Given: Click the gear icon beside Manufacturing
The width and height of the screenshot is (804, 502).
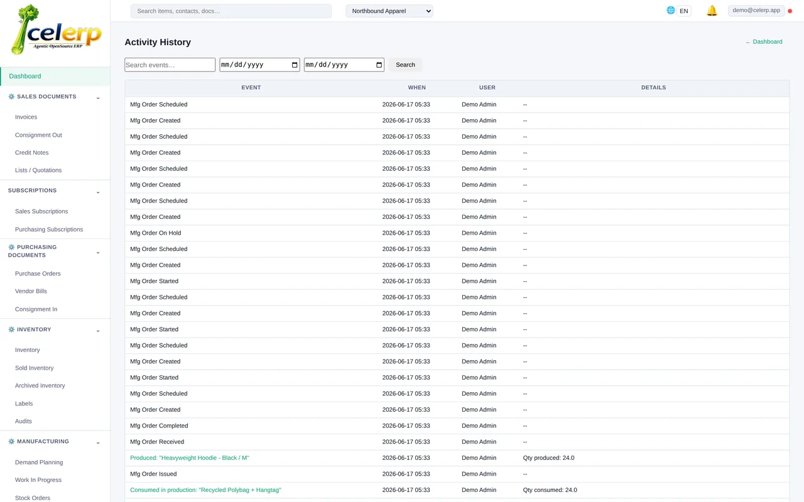Looking at the screenshot, I should tap(11, 442).
